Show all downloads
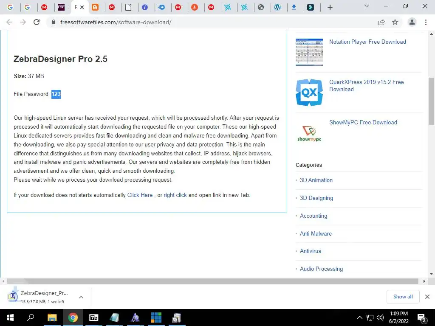The image size is (435, 326). click(403, 297)
